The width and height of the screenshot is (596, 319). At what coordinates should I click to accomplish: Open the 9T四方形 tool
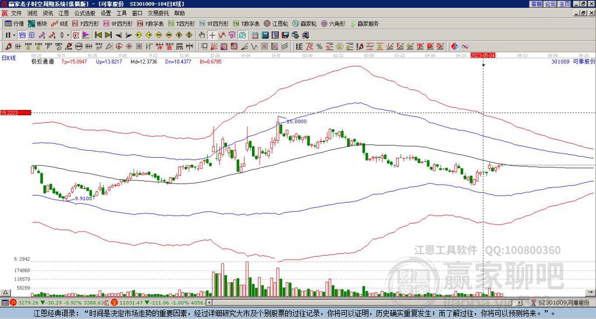coord(214,23)
